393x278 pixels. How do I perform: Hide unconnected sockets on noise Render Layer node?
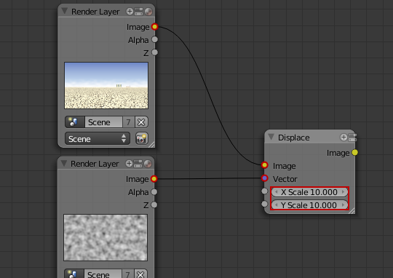[129, 164]
